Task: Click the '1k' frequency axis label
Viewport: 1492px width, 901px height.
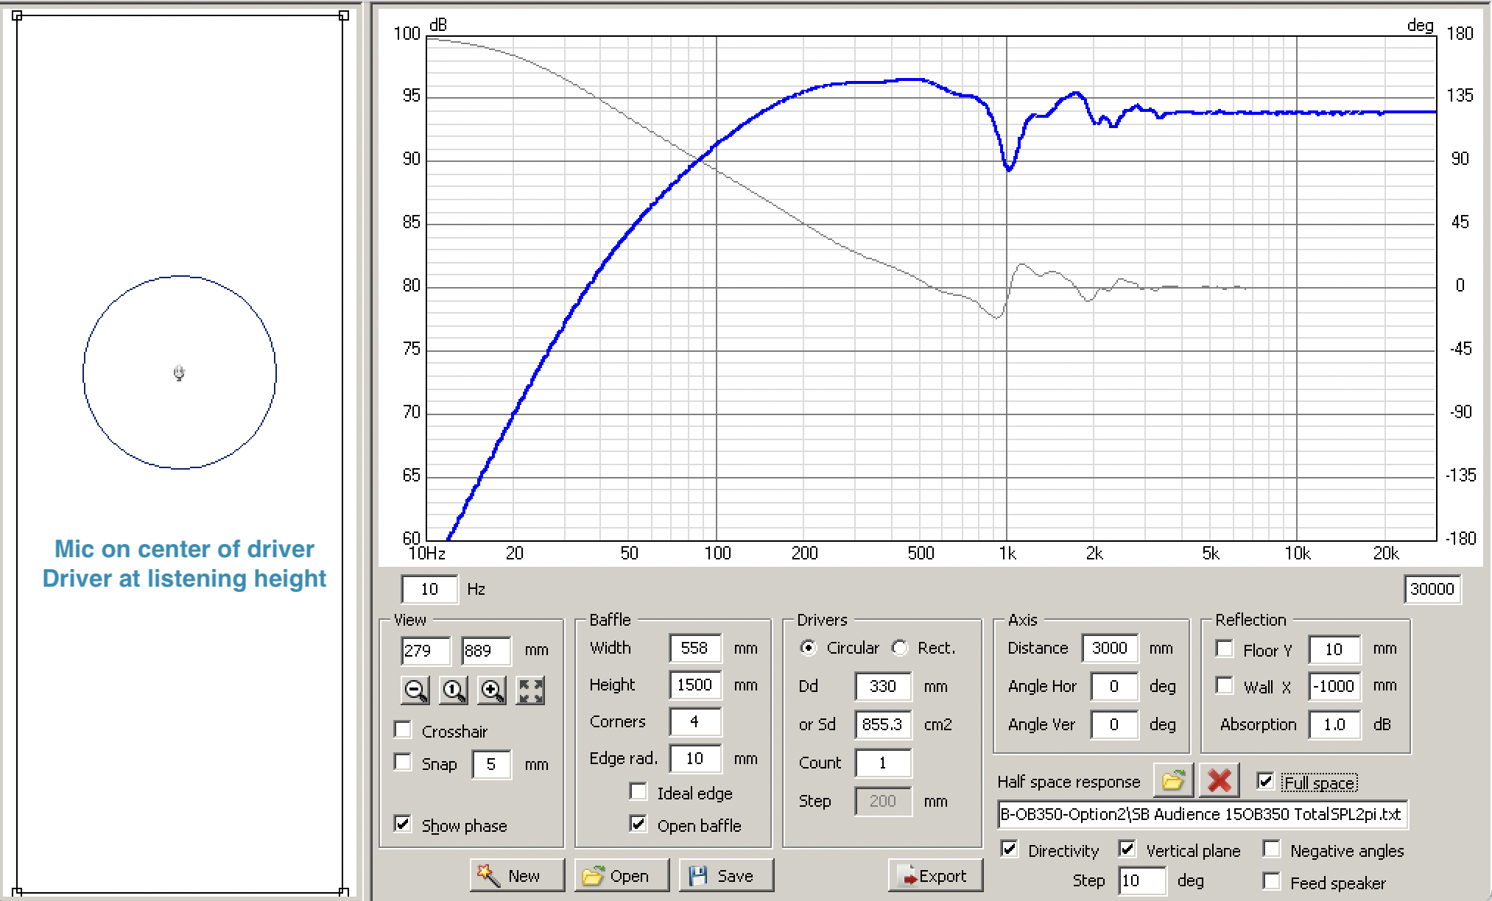Action: (x=1007, y=554)
